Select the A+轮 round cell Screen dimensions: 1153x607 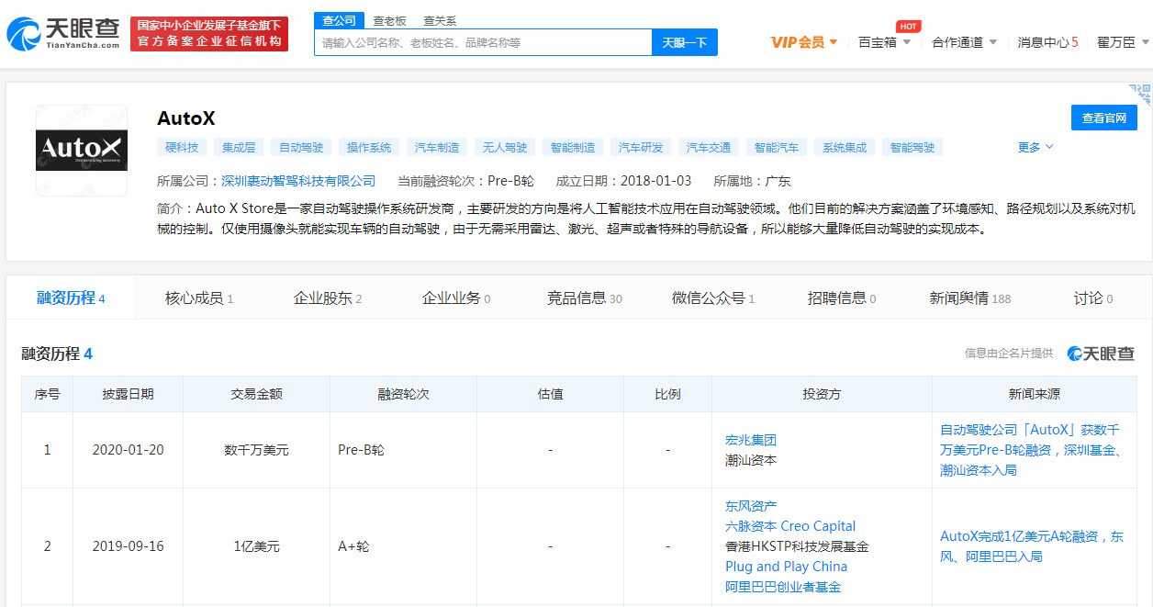(x=403, y=546)
